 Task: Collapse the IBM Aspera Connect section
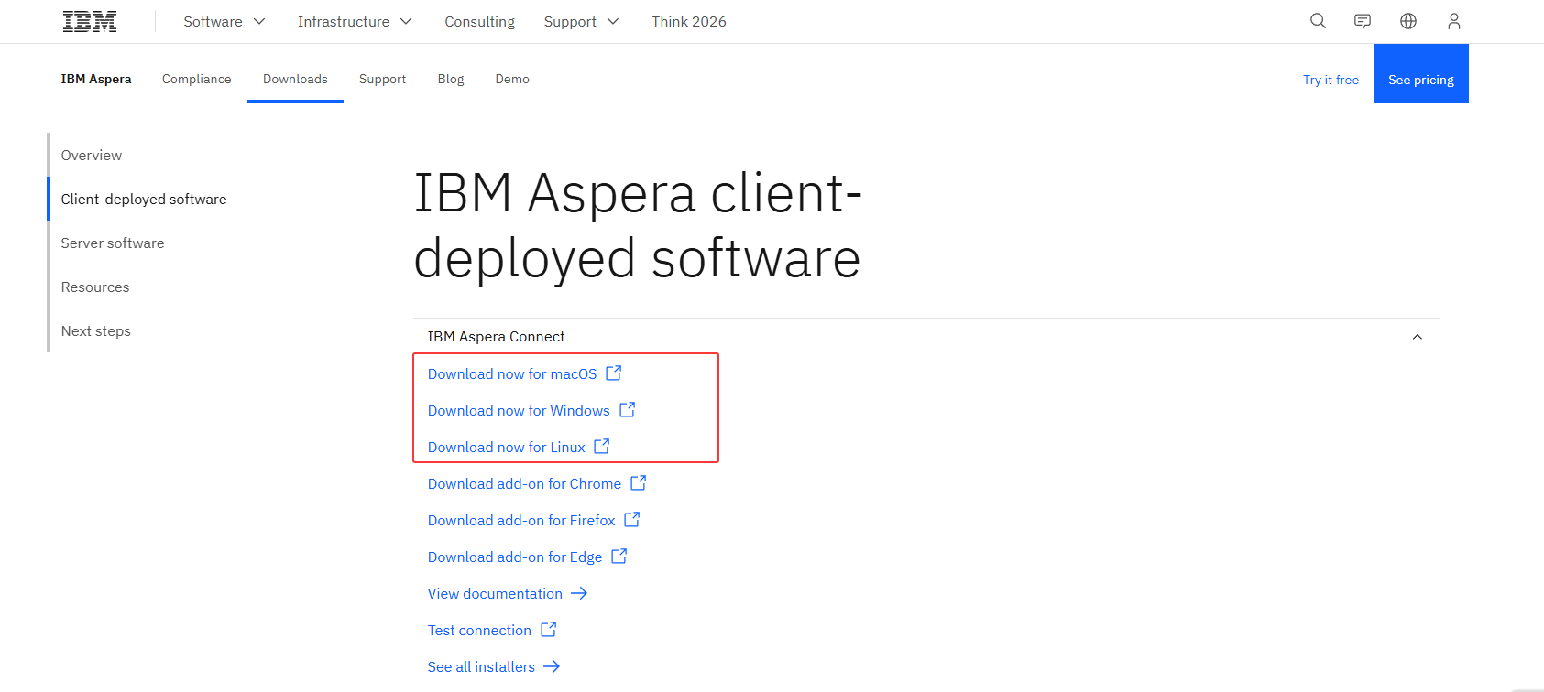tap(1417, 337)
